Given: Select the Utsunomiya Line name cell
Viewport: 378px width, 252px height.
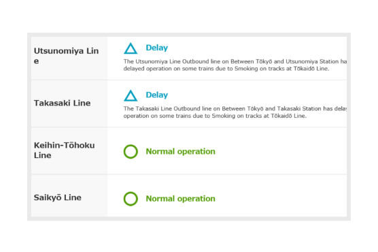Looking at the screenshot, I should [x=69, y=58].
